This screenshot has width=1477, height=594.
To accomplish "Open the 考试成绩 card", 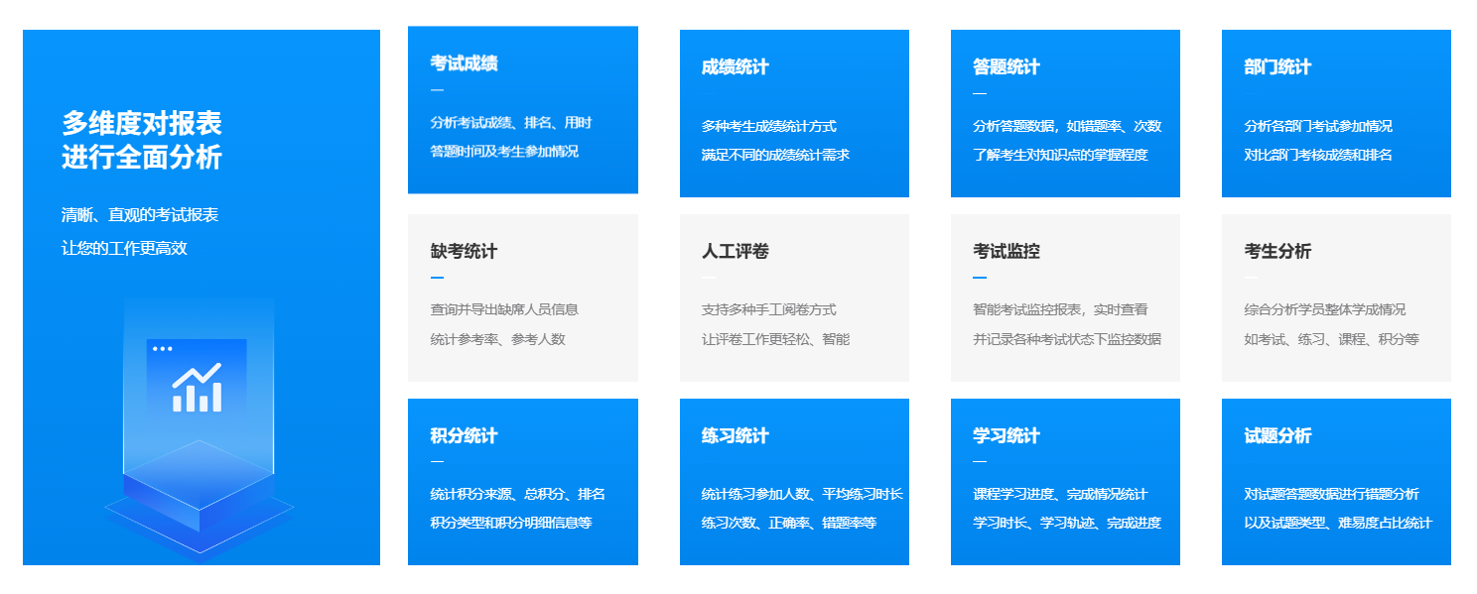I will pos(522,109).
